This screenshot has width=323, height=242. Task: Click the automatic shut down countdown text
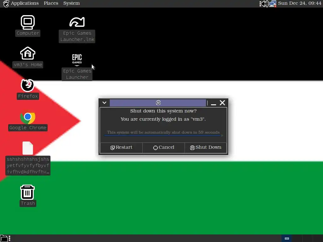[x=163, y=132]
